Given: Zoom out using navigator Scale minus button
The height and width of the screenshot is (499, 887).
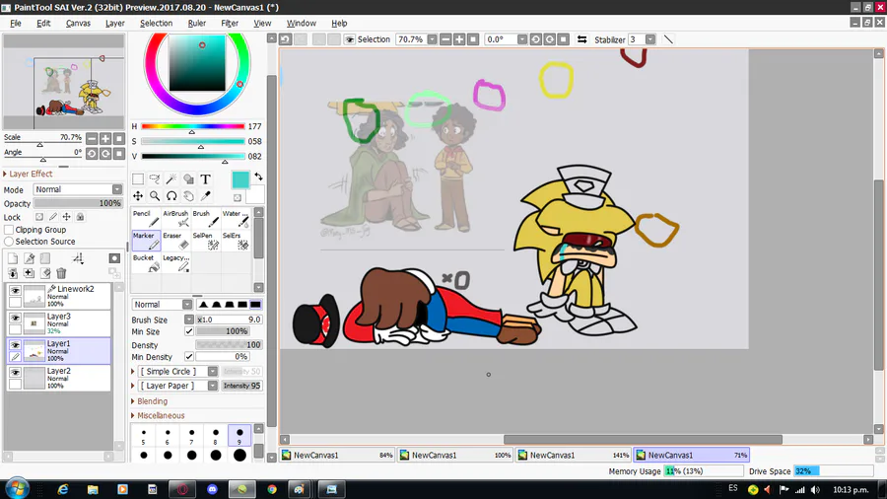Looking at the screenshot, I should pos(92,139).
